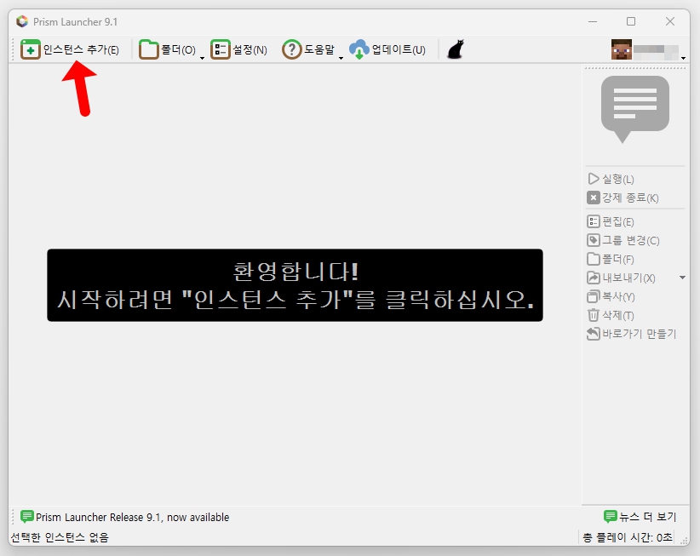Viewport: 700px width, 556px height.
Task: Click the 도움말 question mark icon
Action: click(x=292, y=50)
